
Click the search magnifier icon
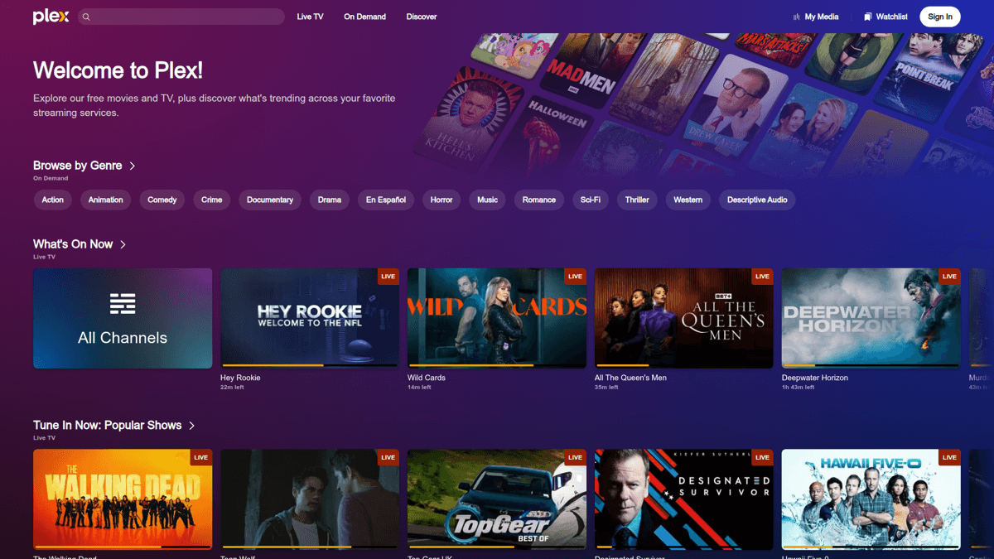click(86, 17)
